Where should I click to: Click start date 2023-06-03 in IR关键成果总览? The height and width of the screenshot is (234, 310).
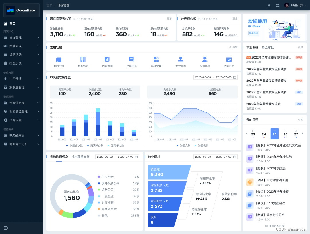pyautogui.click(x=203, y=77)
